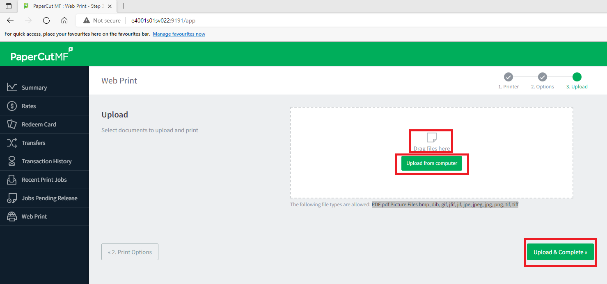
Task: Go to the browser home page
Action: coord(64,20)
